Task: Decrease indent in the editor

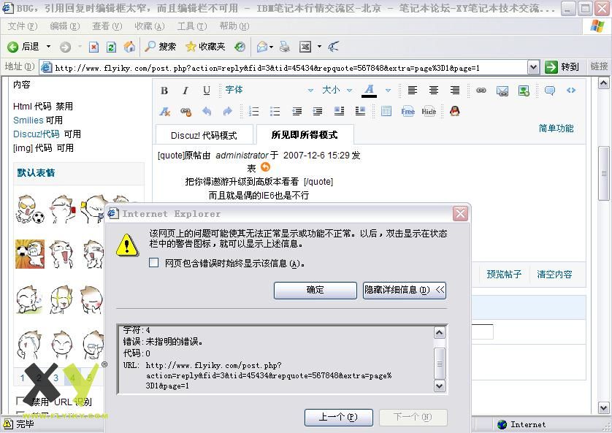Action: 297,112
